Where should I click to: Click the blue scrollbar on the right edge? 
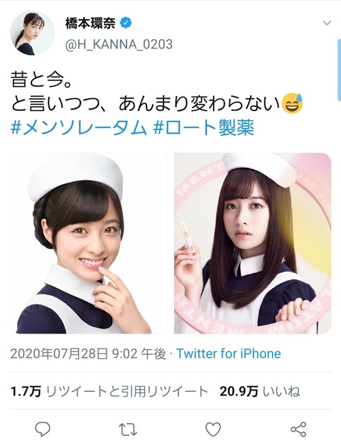(x=339, y=70)
